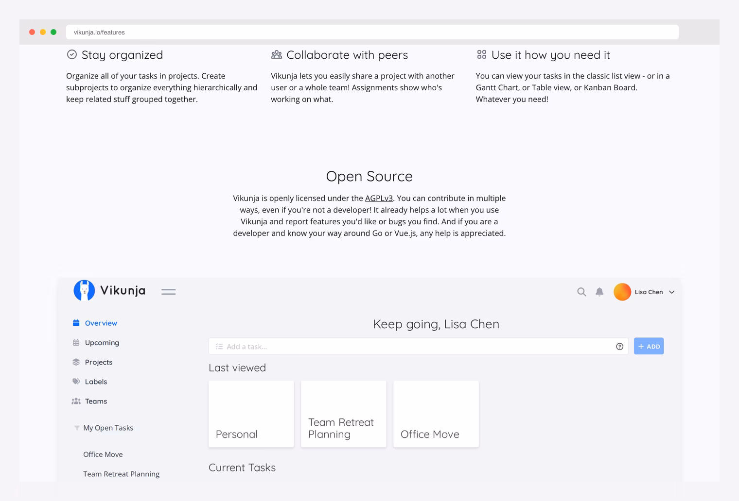Viewport: 739px width, 501px height.
Task: Go to the Overview menu item
Action: pyautogui.click(x=101, y=323)
